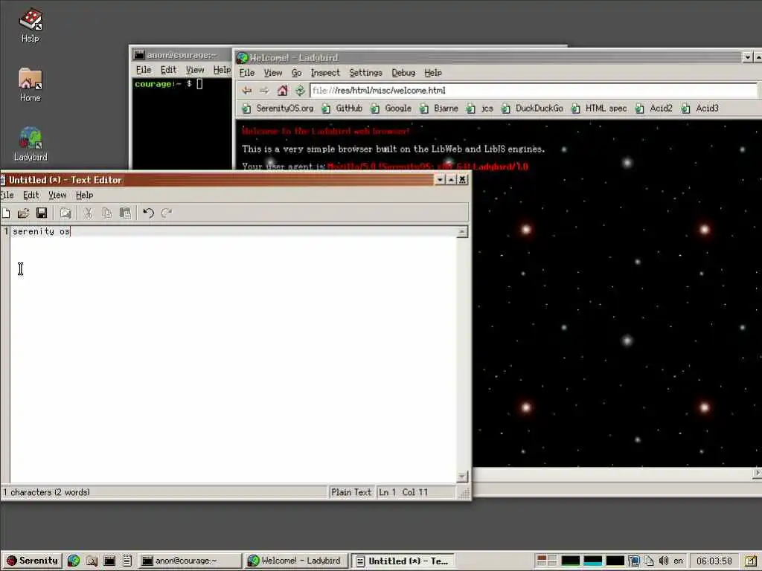The width and height of the screenshot is (762, 571).
Task: Open the Help desktop icon
Action: pos(30,25)
